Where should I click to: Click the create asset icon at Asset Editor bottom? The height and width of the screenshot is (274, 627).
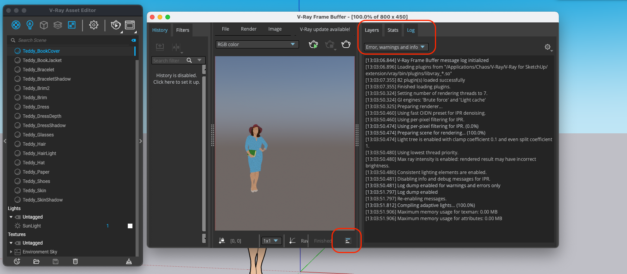click(17, 262)
